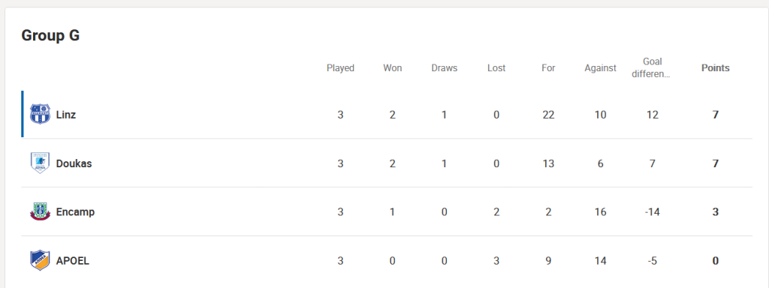Click the For goals column header
Viewport: 769px width, 288px height.
(x=548, y=68)
